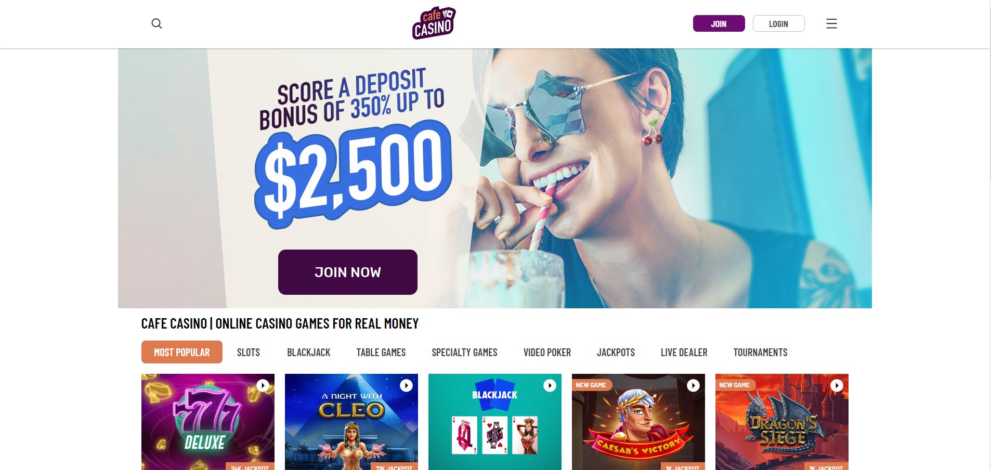This screenshot has width=991, height=470.
Task: Open the Blackjack category tab
Action: (x=309, y=352)
